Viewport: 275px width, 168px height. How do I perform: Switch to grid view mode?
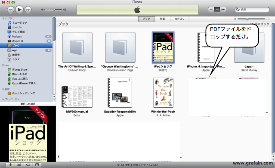tap(217, 9)
